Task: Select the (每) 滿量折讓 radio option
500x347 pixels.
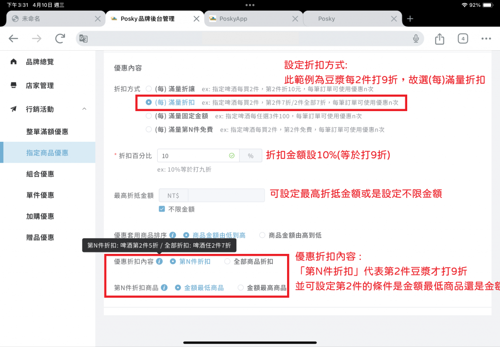Action: pyautogui.click(x=148, y=89)
